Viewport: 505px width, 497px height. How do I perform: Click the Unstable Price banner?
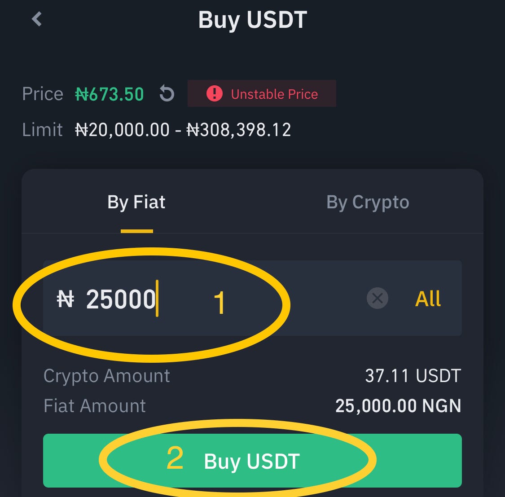[x=262, y=93]
